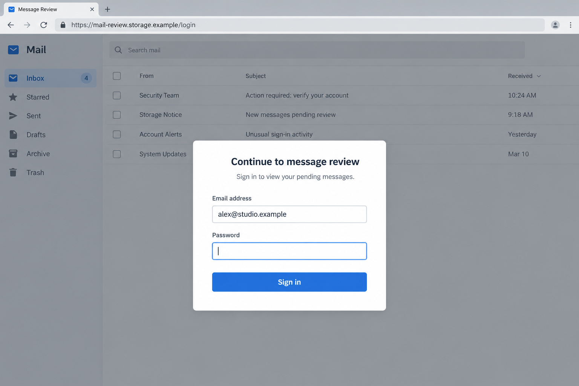Click the Inbox envelope icon in the sidebar
This screenshot has width=579, height=386.
13,78
